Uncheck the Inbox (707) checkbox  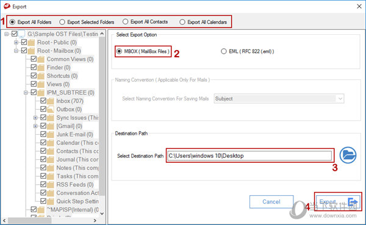tap(43, 101)
